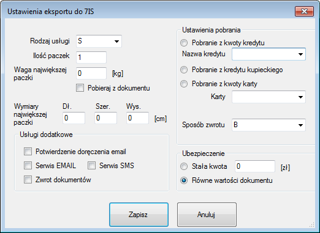
Task: Click the window resize grip corner
Action: click(x=312, y=224)
